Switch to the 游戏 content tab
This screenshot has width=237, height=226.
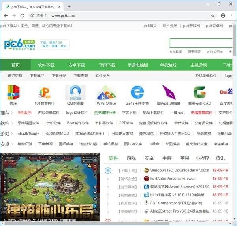[x=131, y=158]
